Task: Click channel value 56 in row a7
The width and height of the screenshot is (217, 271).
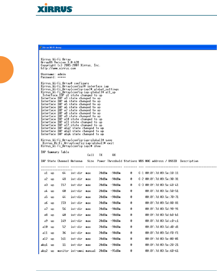Action: (64, 209)
